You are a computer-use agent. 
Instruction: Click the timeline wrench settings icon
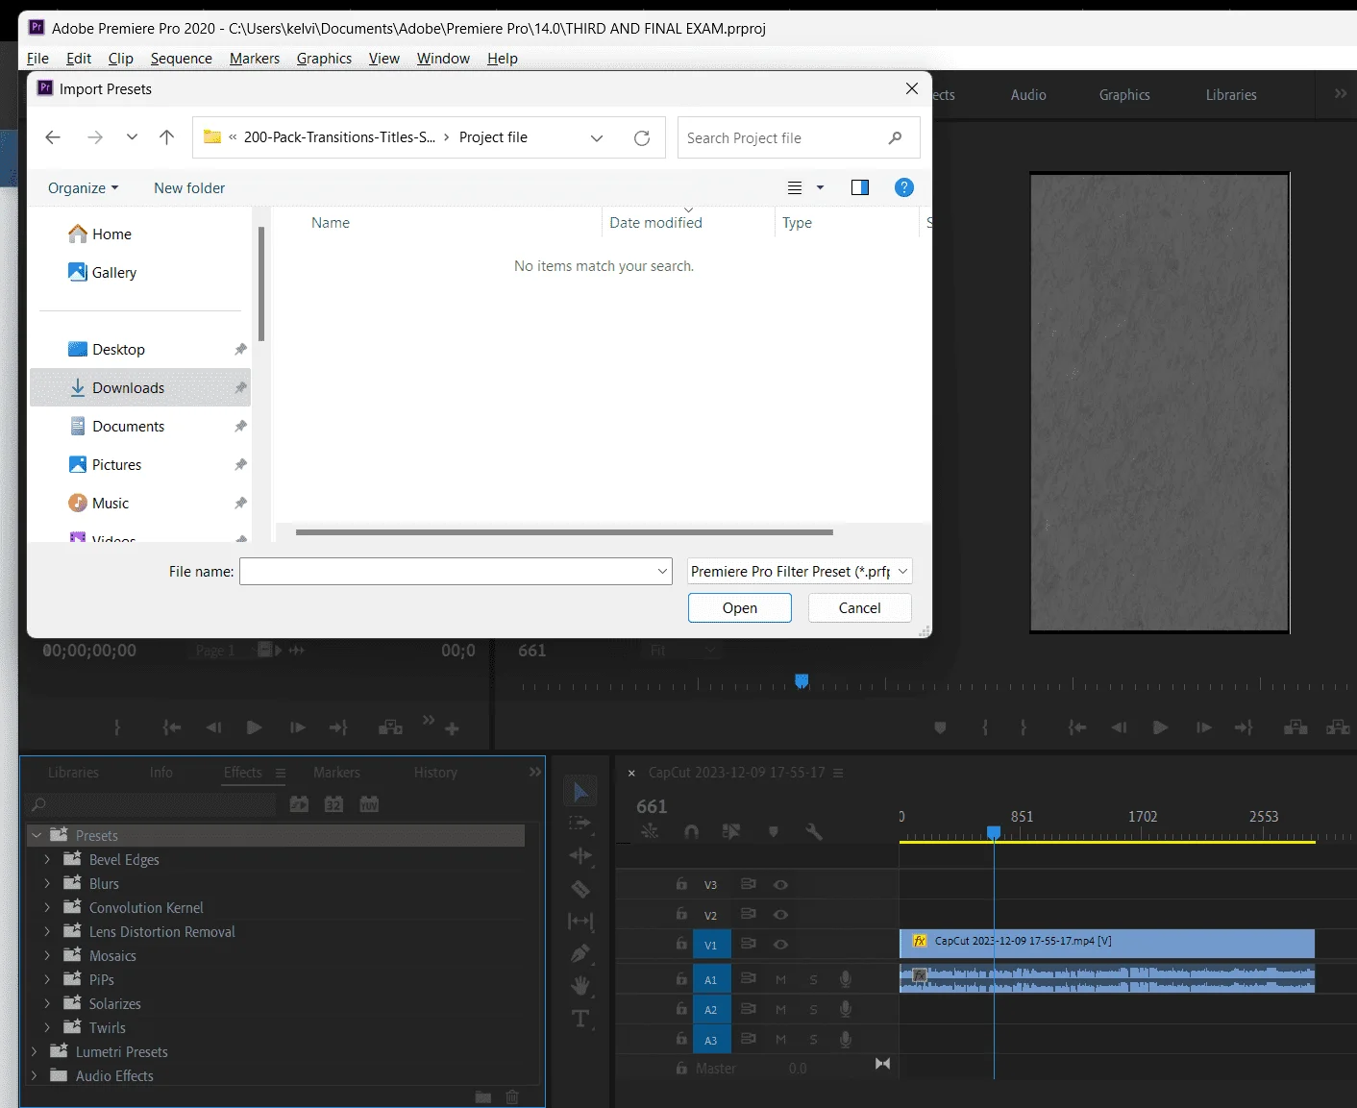(x=814, y=832)
